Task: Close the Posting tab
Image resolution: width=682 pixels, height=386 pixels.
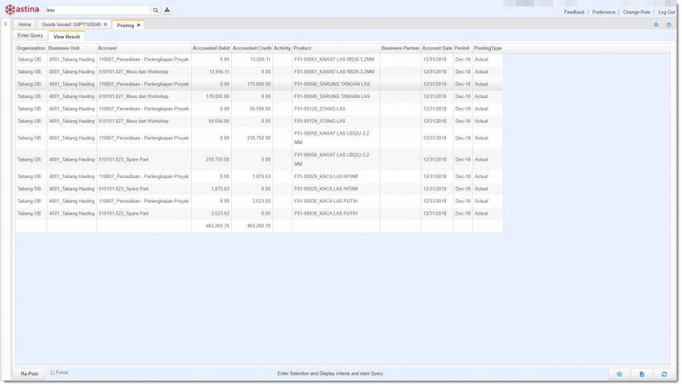Action: pyautogui.click(x=139, y=25)
